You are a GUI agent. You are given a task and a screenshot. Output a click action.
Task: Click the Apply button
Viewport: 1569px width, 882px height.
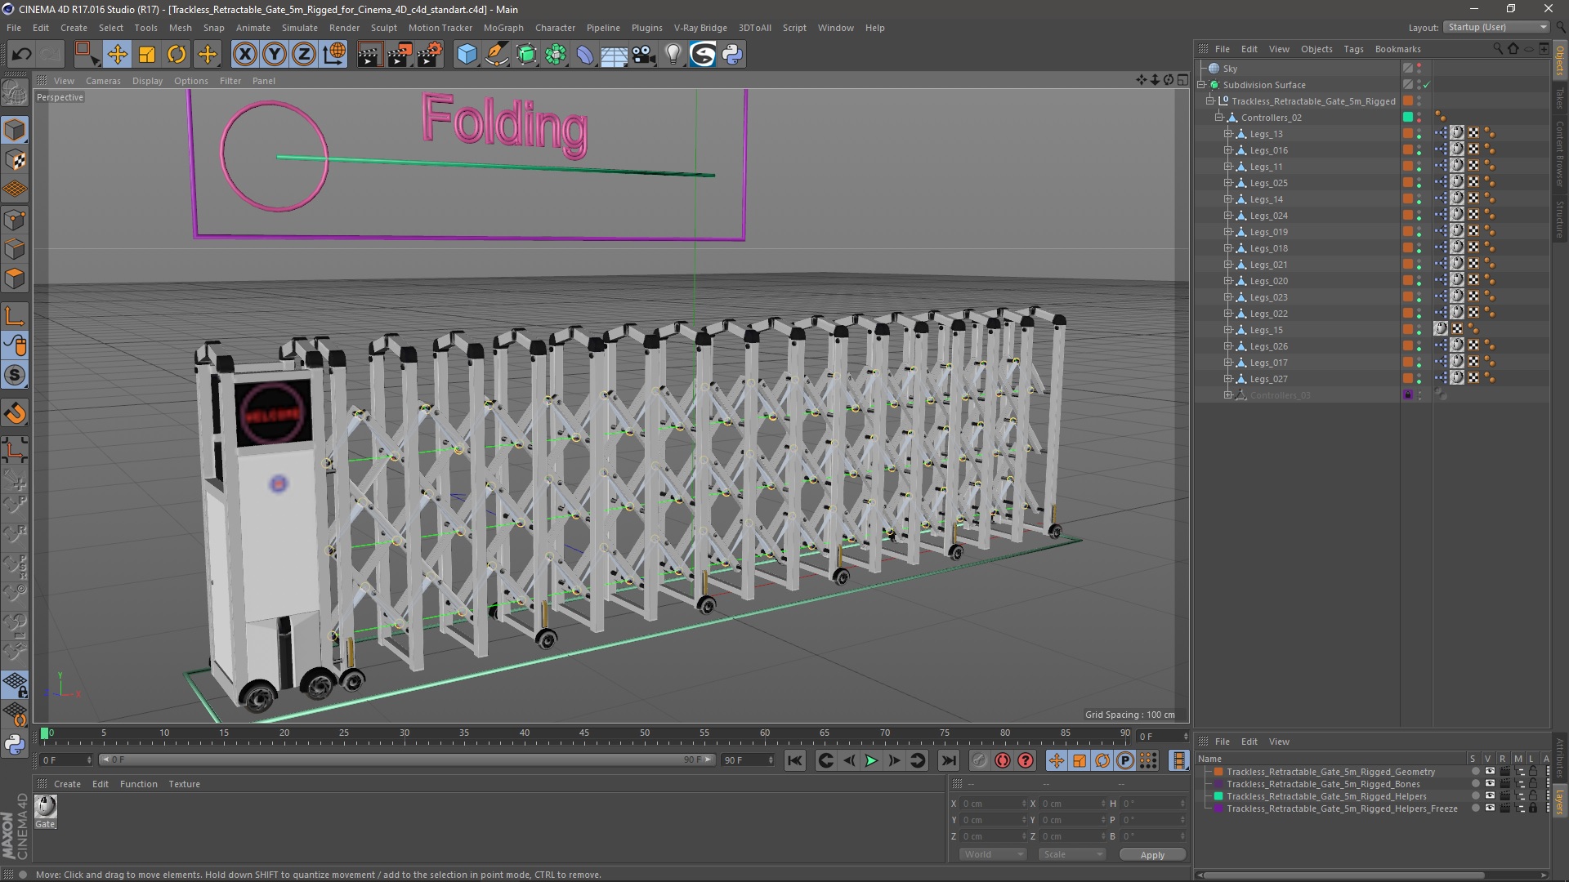coord(1151,855)
